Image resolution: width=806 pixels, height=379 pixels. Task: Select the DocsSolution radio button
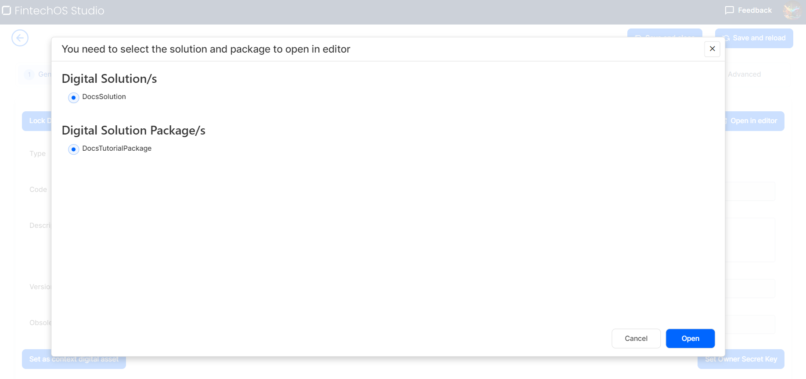[74, 97]
